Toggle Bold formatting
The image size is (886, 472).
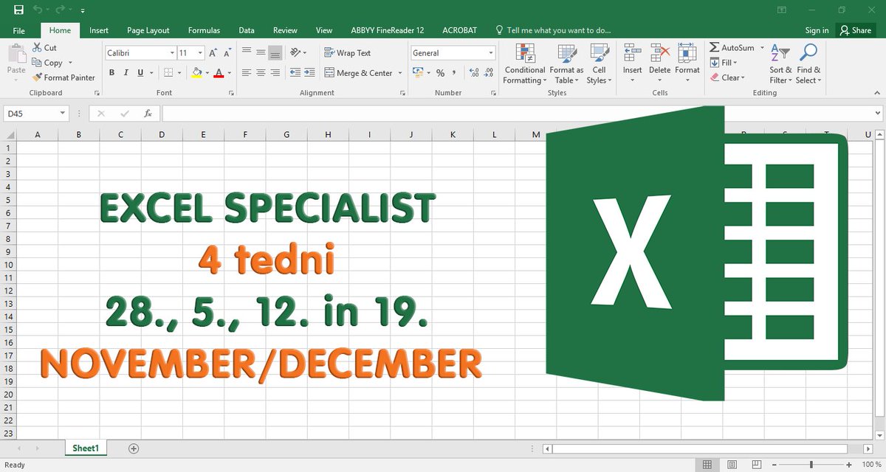point(112,73)
